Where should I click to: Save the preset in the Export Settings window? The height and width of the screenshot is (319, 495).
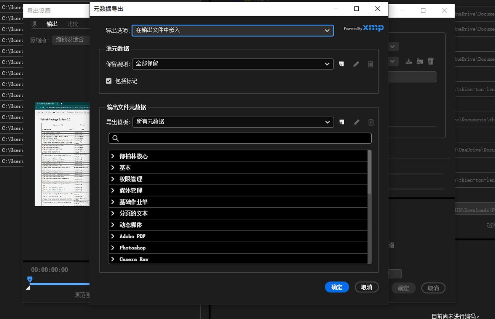click(x=409, y=61)
